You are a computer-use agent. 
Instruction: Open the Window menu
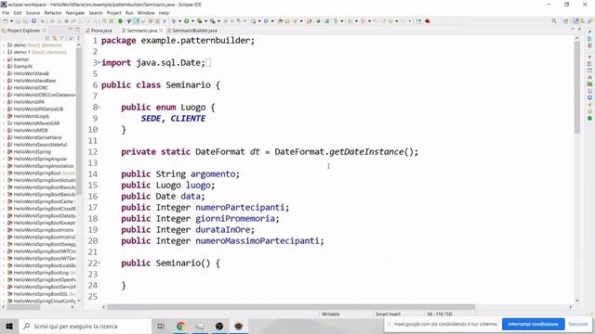[x=146, y=13]
